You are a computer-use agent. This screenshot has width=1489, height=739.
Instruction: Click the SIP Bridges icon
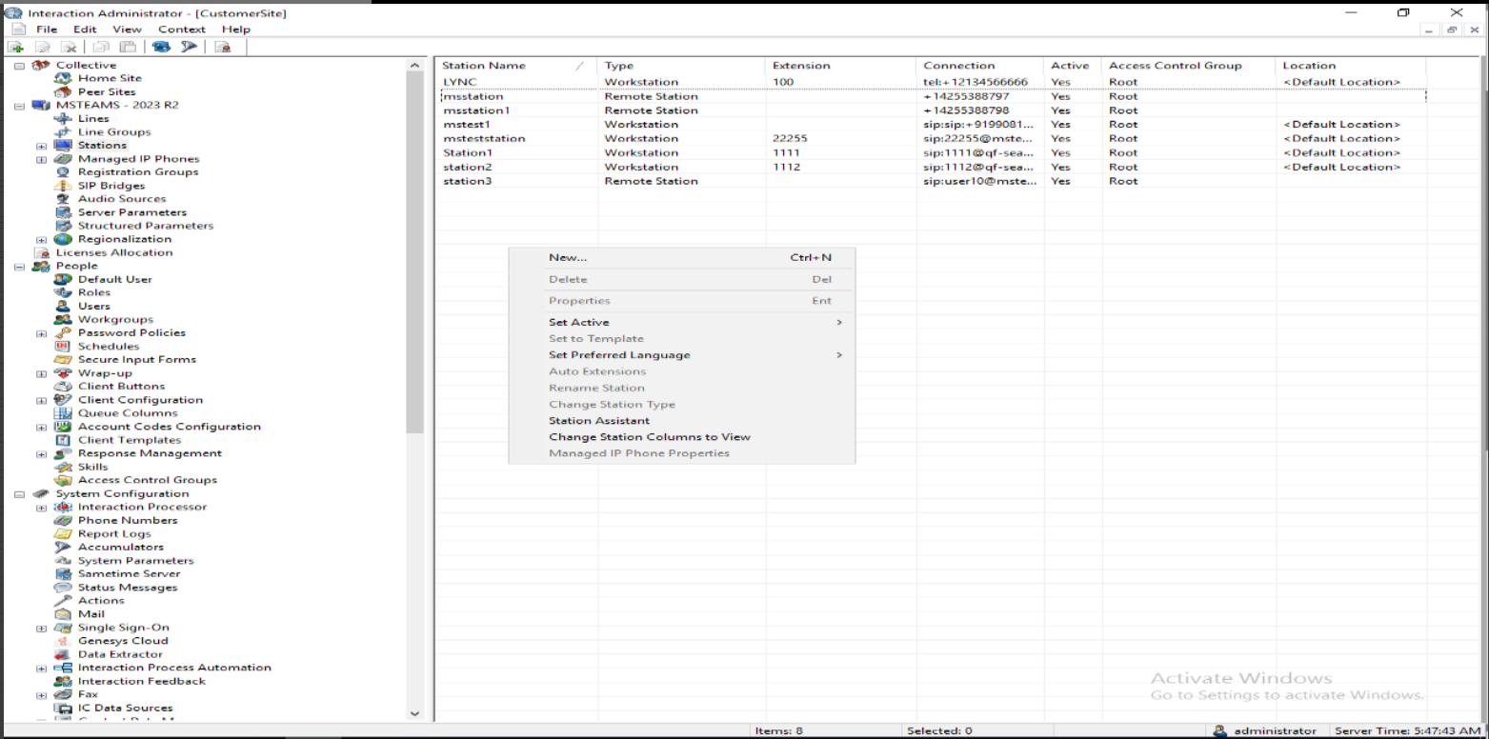[64, 186]
